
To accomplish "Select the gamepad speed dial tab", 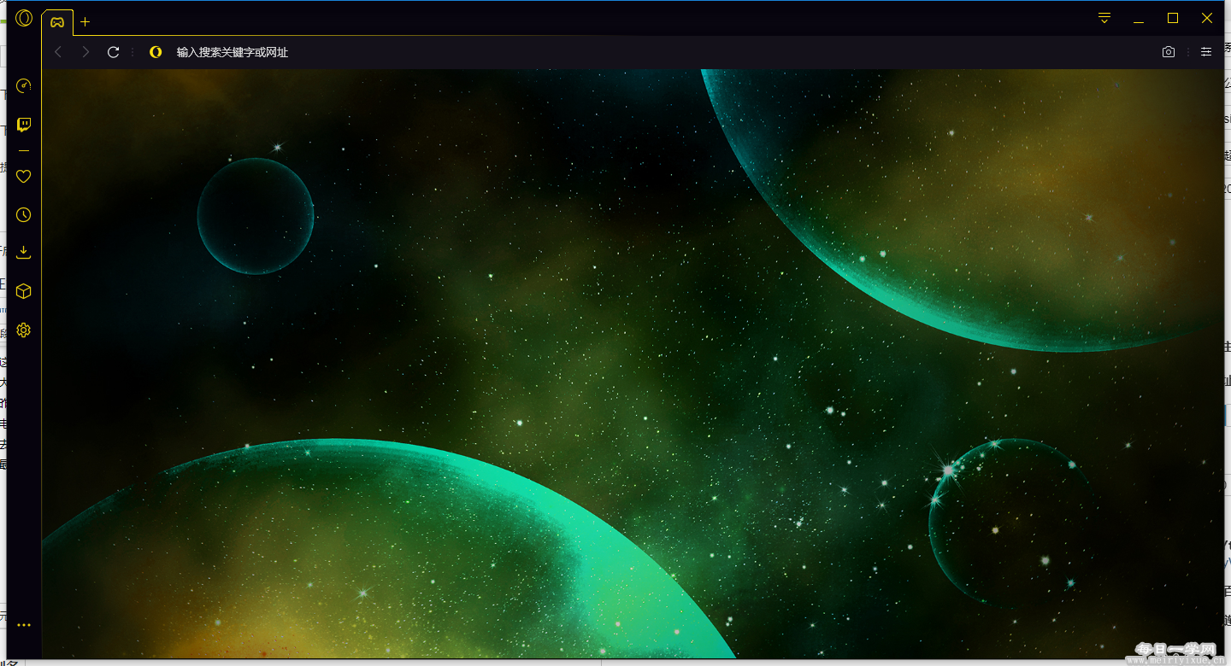I will point(57,22).
